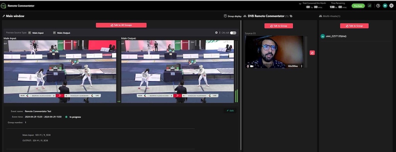Open the green M user avatar
Image resolution: width=396 pixels, height=152 pixels.
pos(385,5)
